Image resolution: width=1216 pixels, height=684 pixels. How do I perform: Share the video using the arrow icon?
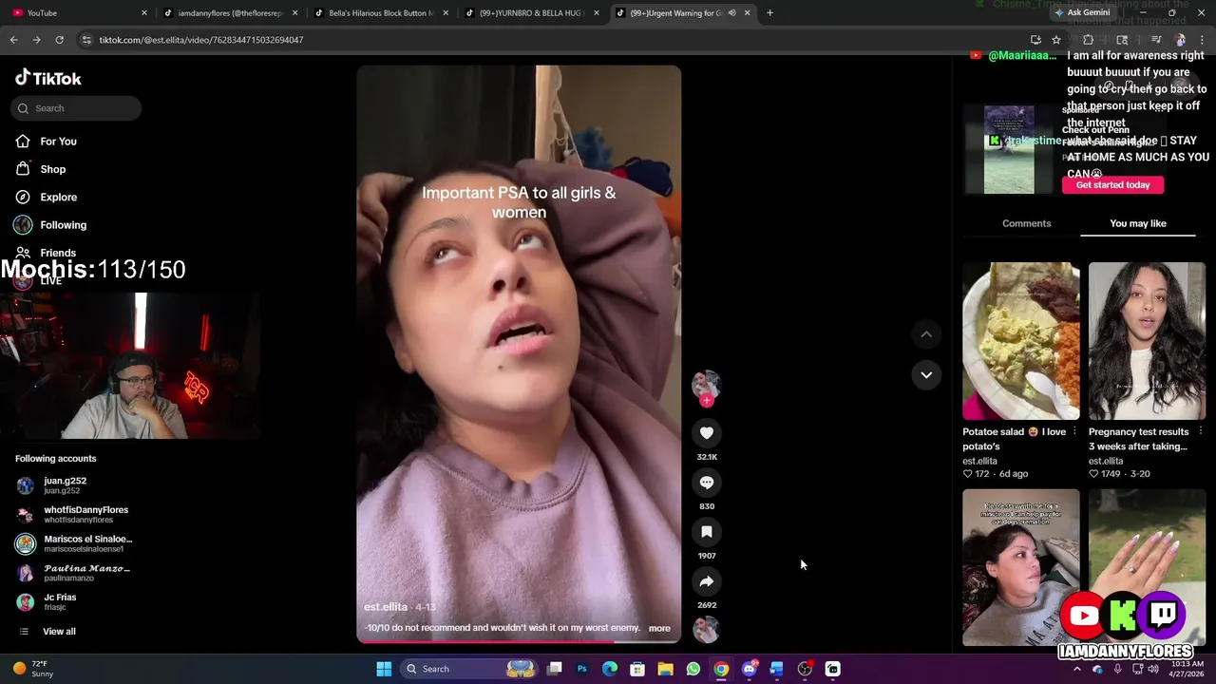point(707,581)
